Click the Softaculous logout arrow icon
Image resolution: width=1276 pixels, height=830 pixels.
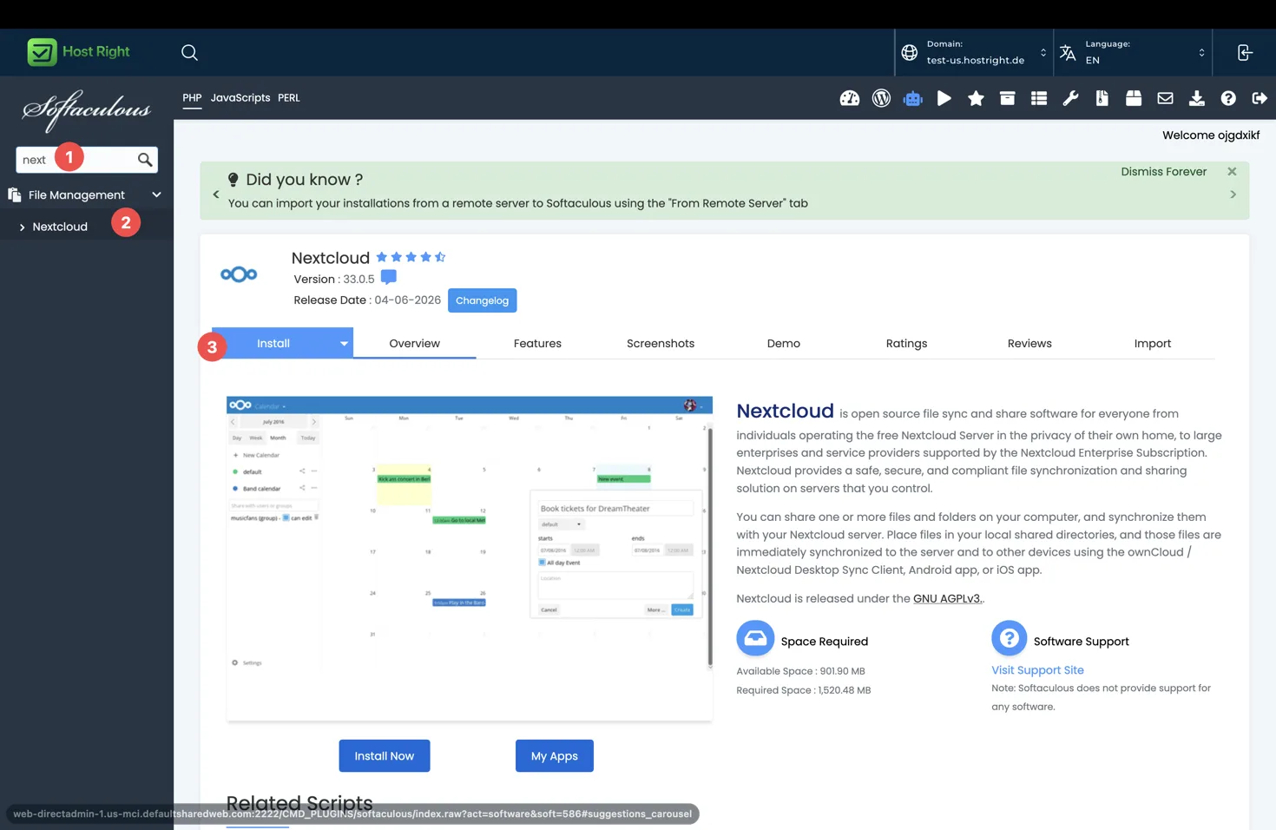[x=1259, y=98]
